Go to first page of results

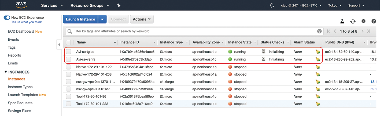click(x=329, y=31)
